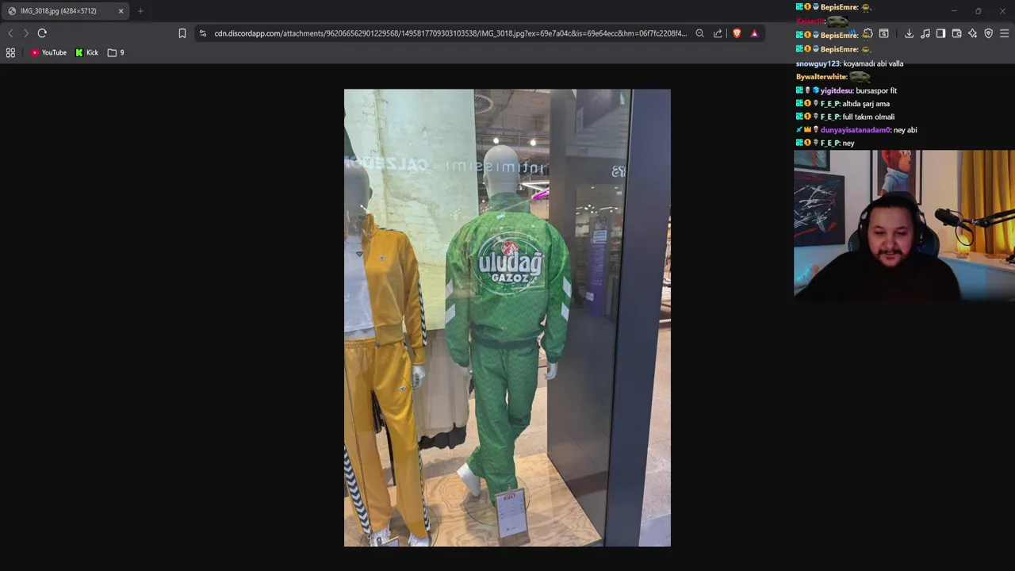Click the streamer webcam overlay
1015x571 pixels.
[904, 224]
